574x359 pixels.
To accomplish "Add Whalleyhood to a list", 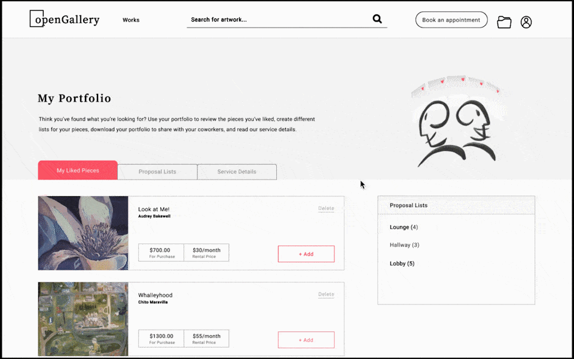I will tap(306, 340).
